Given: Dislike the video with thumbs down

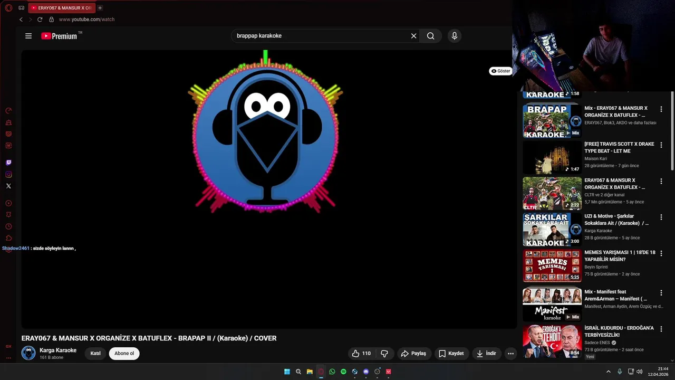Looking at the screenshot, I should point(384,354).
